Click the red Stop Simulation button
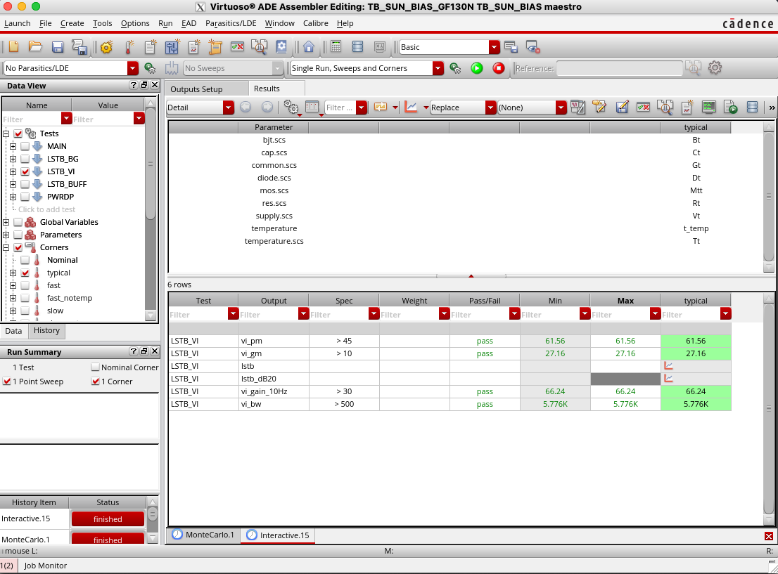 click(x=499, y=68)
